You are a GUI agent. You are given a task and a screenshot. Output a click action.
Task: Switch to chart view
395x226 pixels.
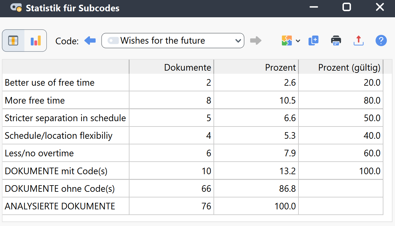click(35, 40)
